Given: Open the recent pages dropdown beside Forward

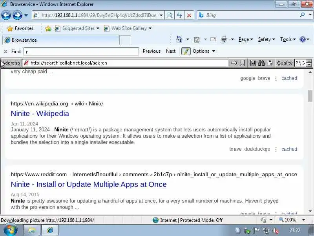Looking at the screenshot, I should click(26, 15).
